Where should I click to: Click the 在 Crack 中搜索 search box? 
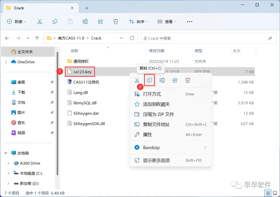[209, 38]
